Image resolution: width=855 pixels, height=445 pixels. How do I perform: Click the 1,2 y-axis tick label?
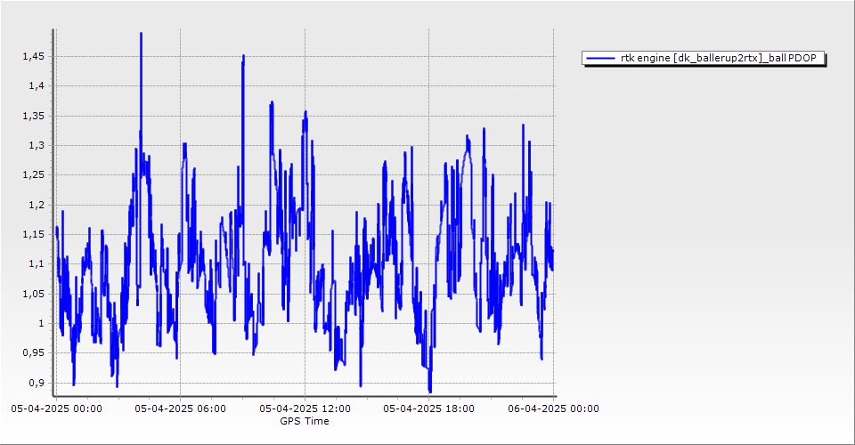click(37, 205)
